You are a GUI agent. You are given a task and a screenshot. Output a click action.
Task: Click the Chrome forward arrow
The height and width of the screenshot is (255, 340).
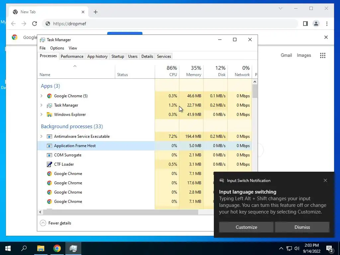[24, 24]
